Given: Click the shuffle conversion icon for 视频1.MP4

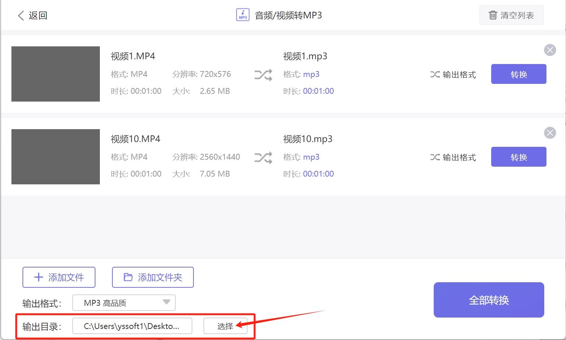Looking at the screenshot, I should pos(262,74).
